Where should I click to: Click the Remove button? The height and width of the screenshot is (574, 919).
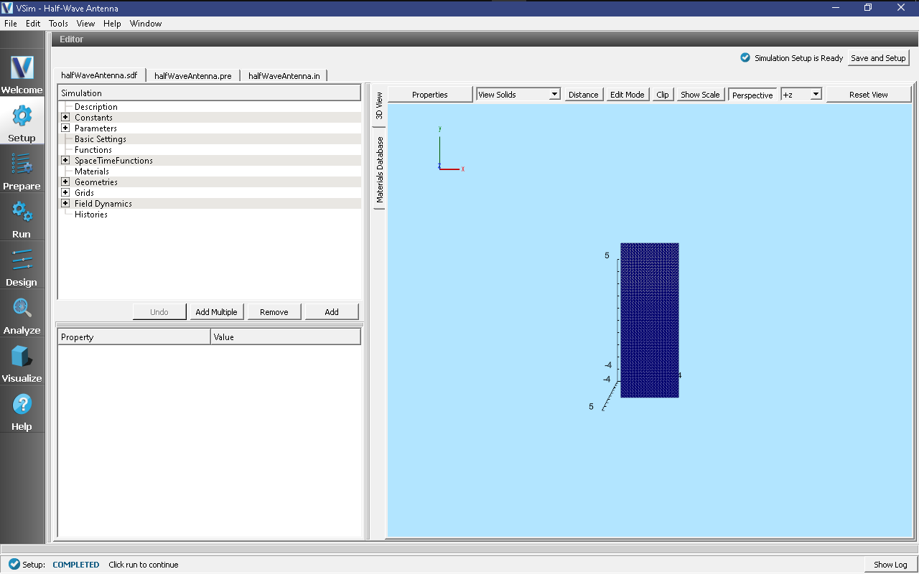[274, 311]
